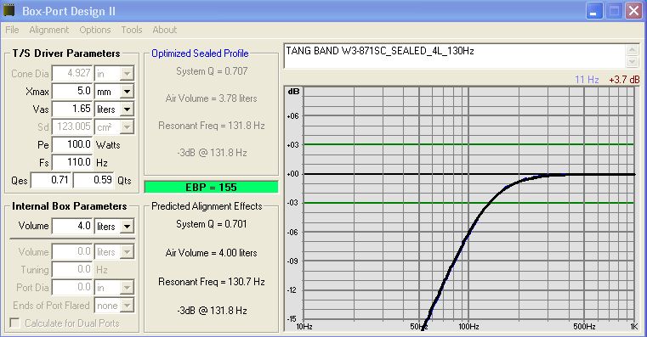
Task: Click the 500Hz label on graph axis
Action: (584, 327)
